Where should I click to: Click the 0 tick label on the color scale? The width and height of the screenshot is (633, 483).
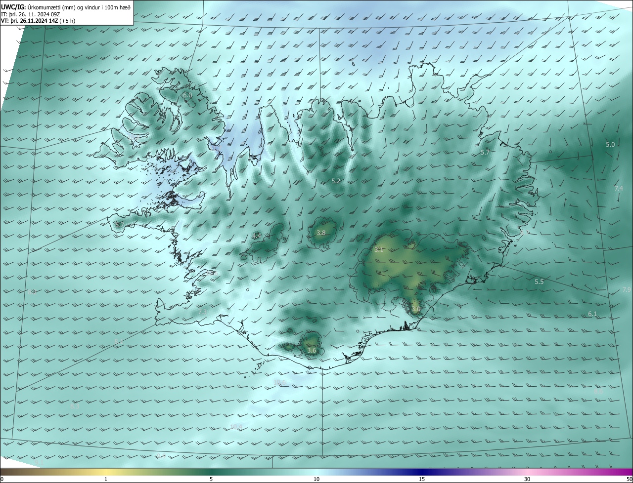pos(2,479)
